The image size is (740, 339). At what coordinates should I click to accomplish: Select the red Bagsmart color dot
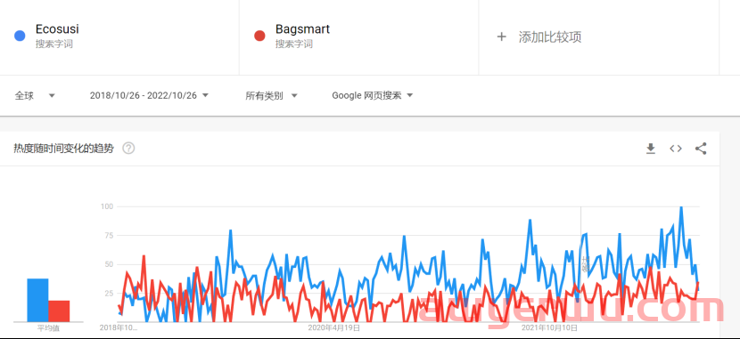click(259, 36)
